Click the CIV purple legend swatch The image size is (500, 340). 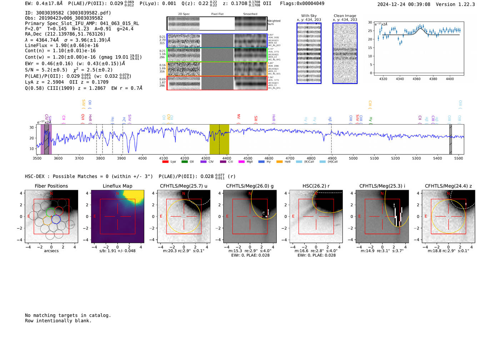(x=204, y=162)
